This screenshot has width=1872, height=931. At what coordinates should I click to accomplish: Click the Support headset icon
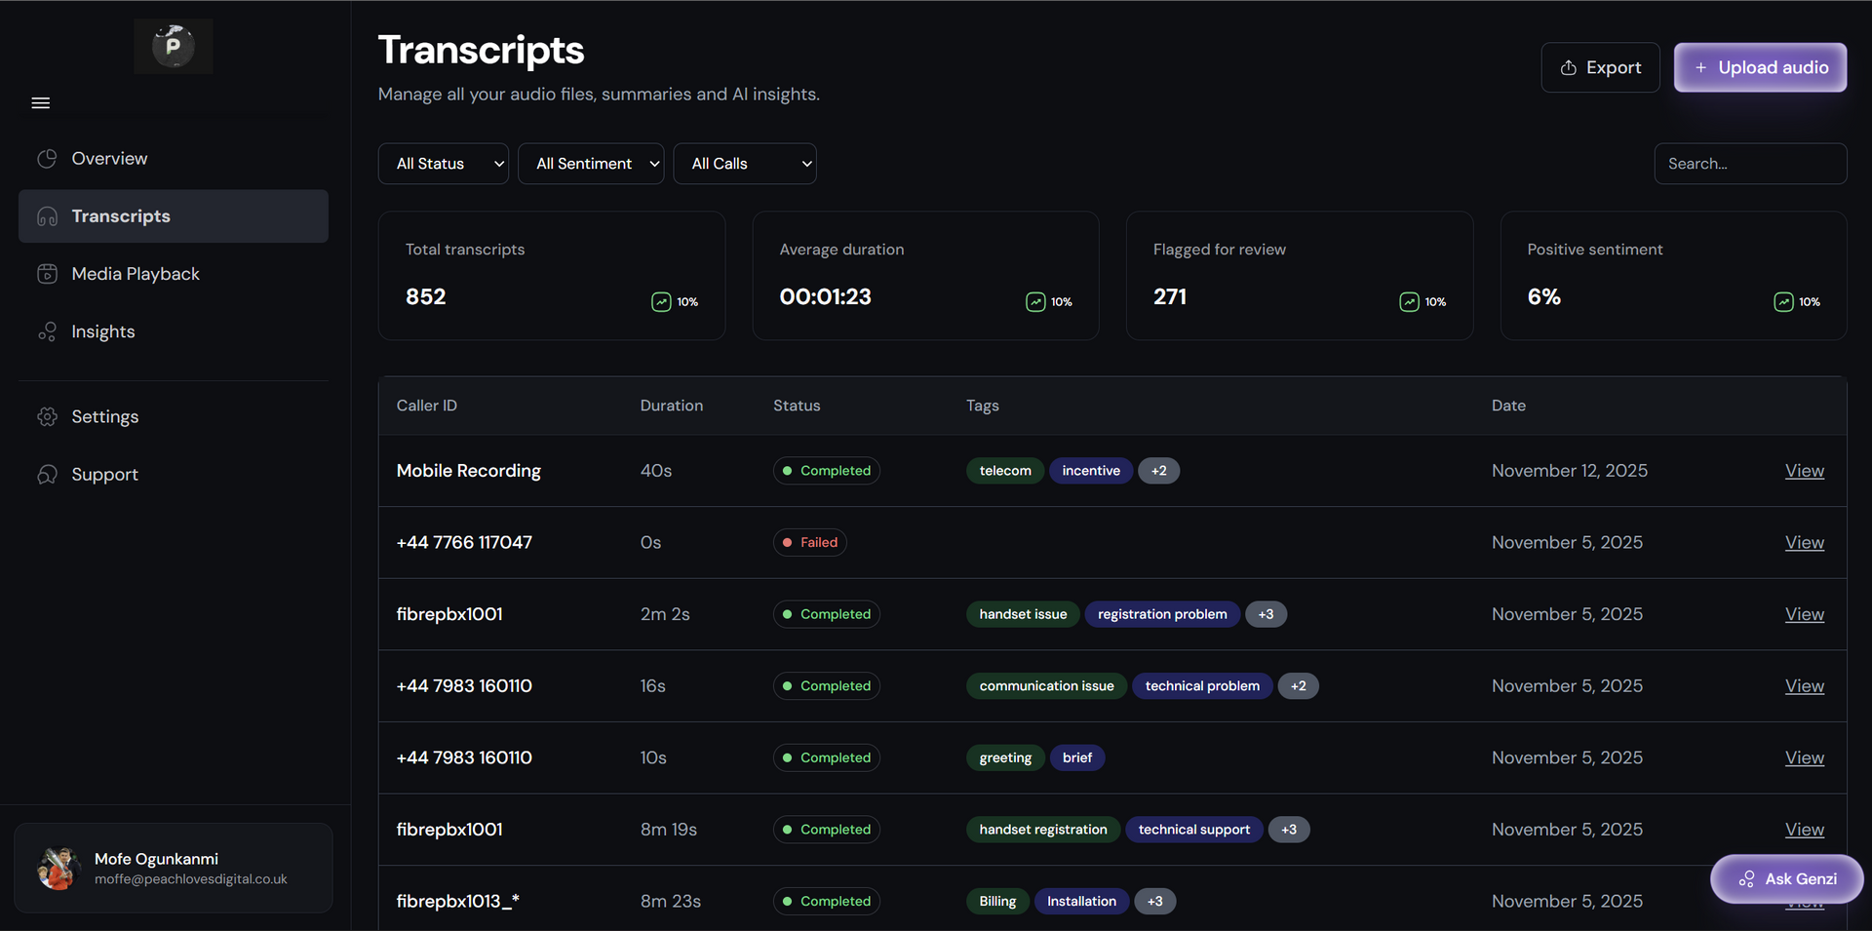click(x=48, y=475)
